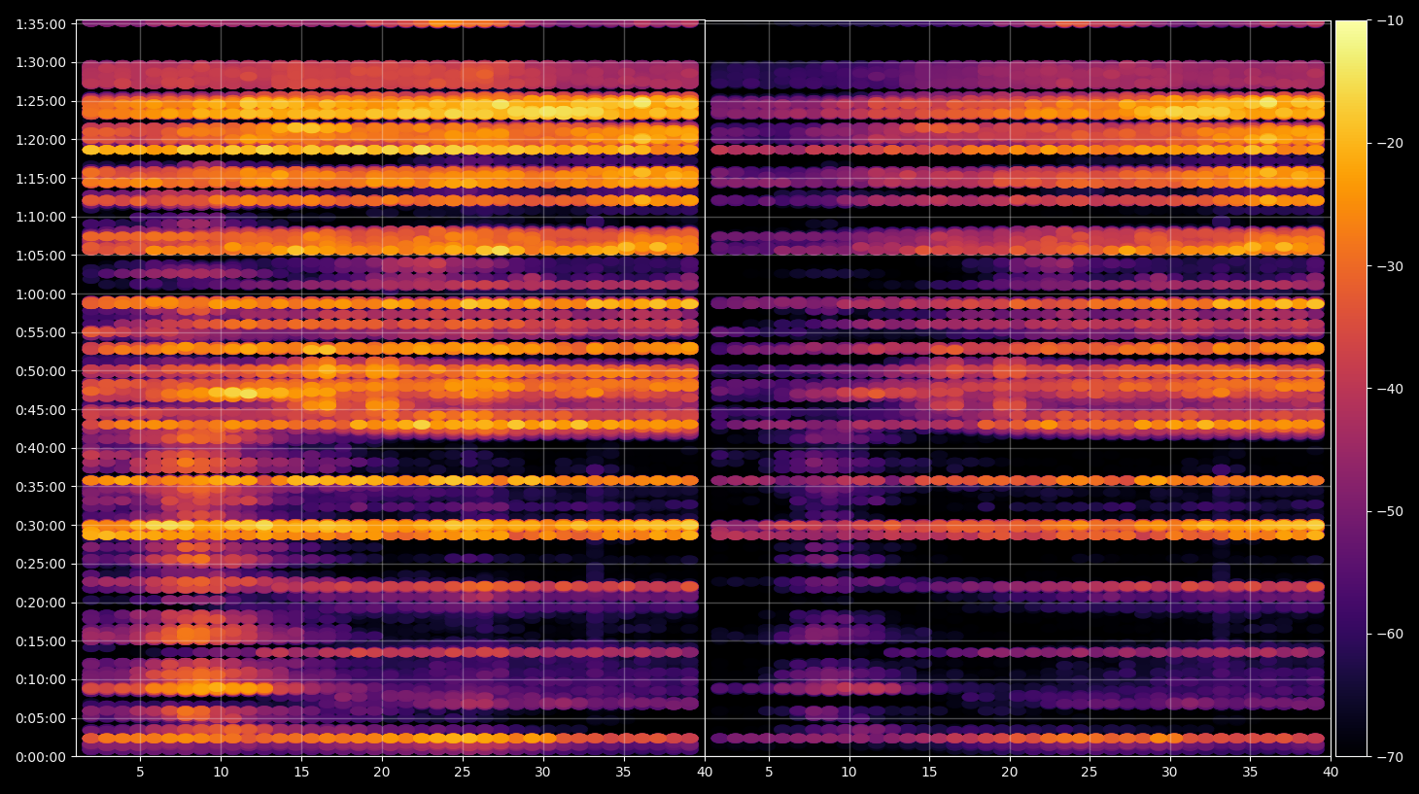Click the -60 colorbar tick label
Image resolution: width=1419 pixels, height=794 pixels.
click(1391, 634)
